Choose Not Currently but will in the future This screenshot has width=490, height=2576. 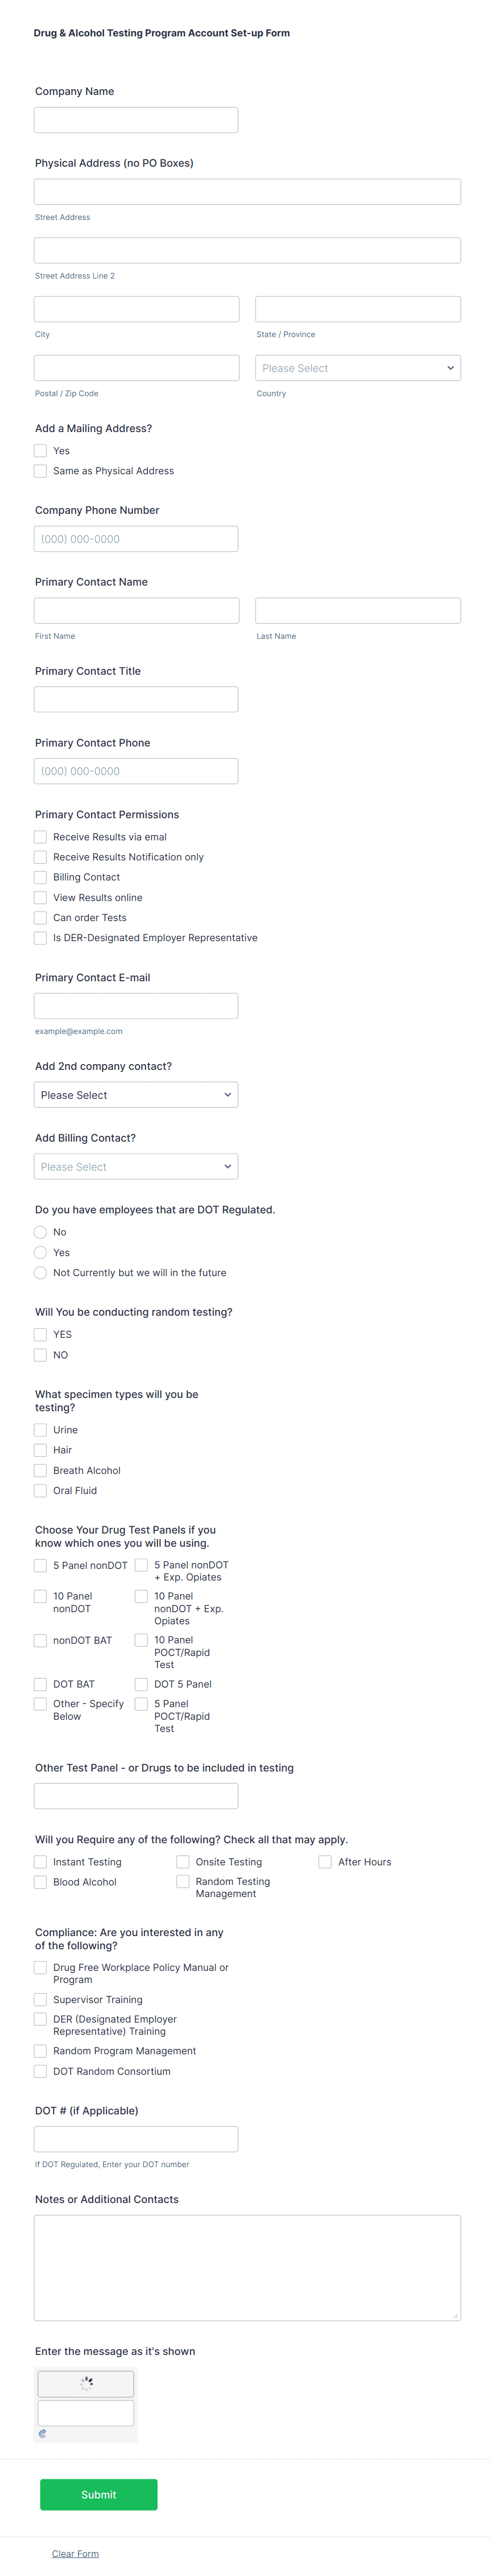[x=41, y=1273]
